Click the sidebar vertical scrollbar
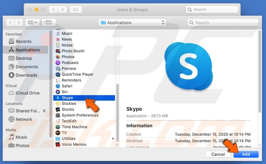Viewport: 266px width, 164px height. 51,84
